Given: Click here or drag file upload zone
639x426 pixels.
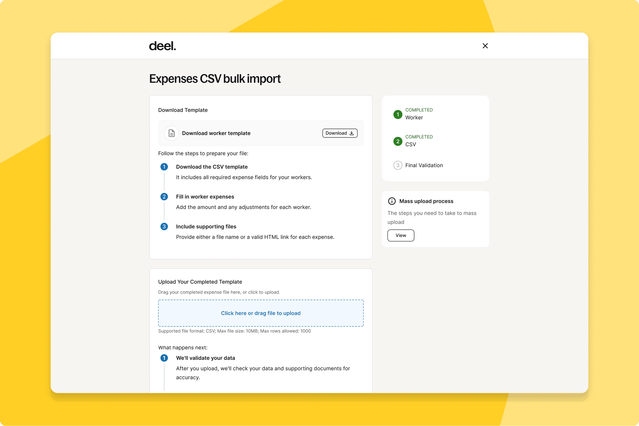Looking at the screenshot, I should pyautogui.click(x=261, y=313).
